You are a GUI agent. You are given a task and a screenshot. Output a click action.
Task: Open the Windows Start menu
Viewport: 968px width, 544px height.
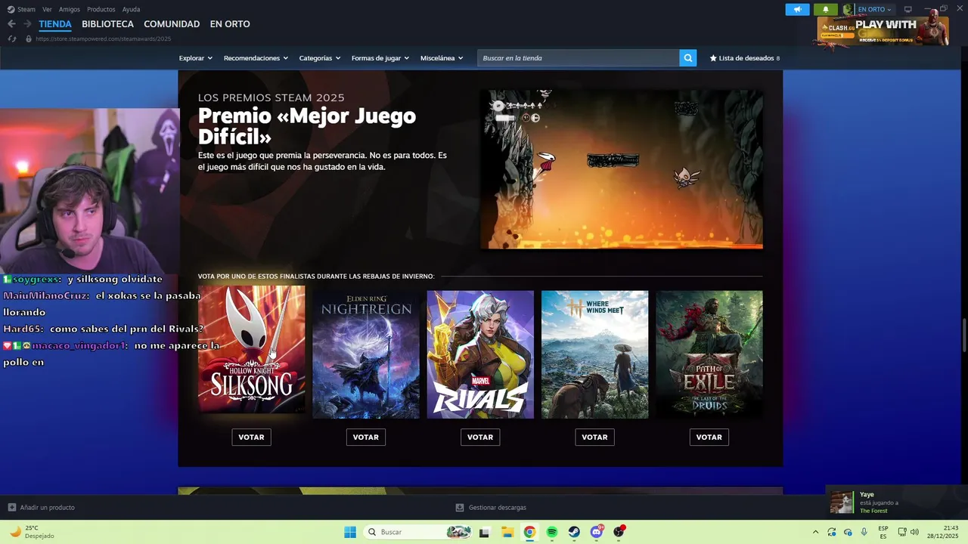[x=350, y=532]
